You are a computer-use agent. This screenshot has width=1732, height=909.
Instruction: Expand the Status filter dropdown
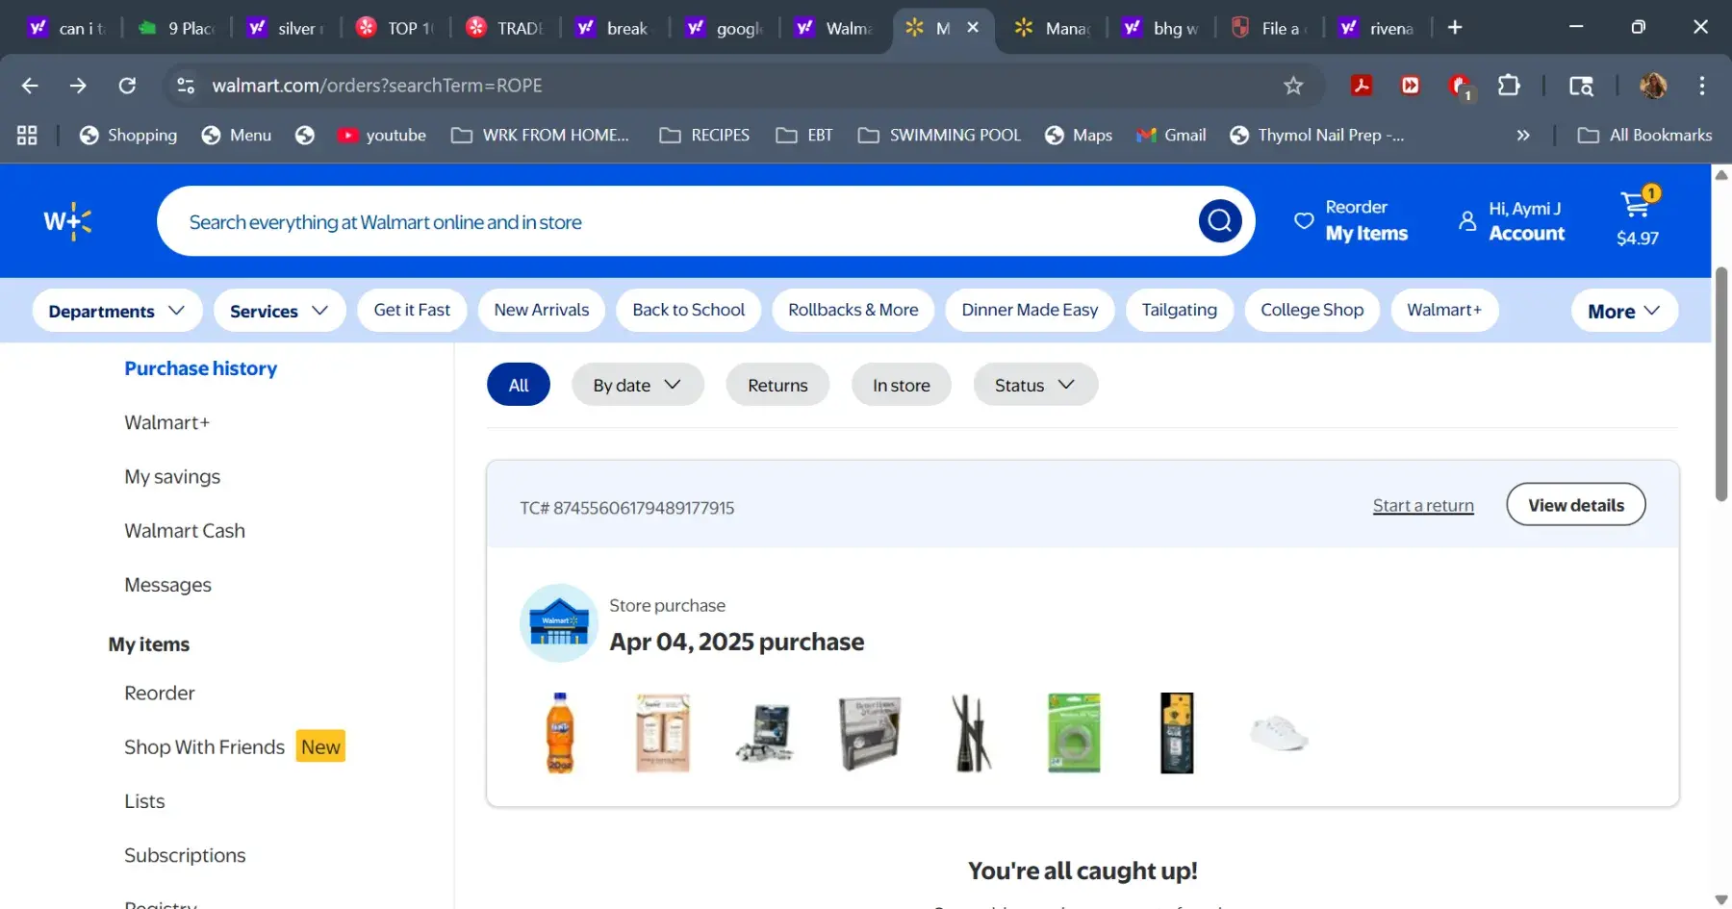click(x=1034, y=385)
